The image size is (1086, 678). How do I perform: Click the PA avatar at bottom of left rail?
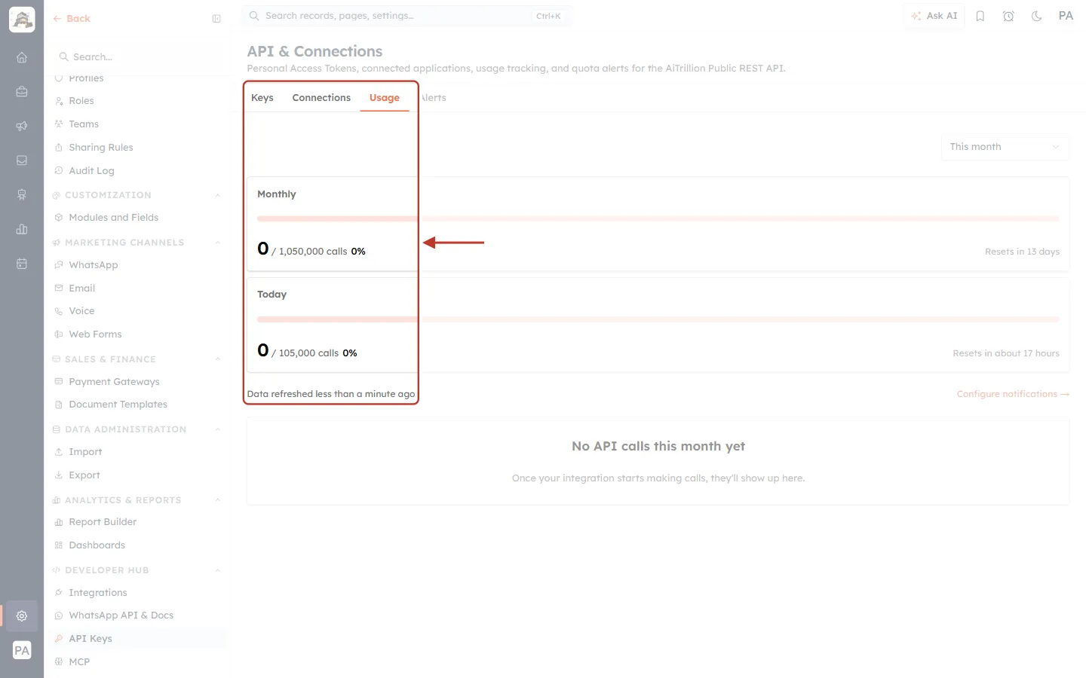[x=22, y=650]
